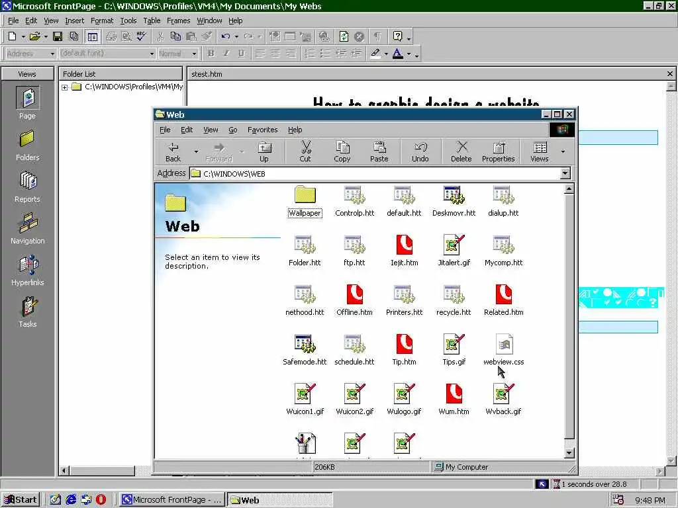The image size is (678, 508).
Task: Expand the C:\WINDOWS\Profiles folder tree node
Action: point(64,87)
